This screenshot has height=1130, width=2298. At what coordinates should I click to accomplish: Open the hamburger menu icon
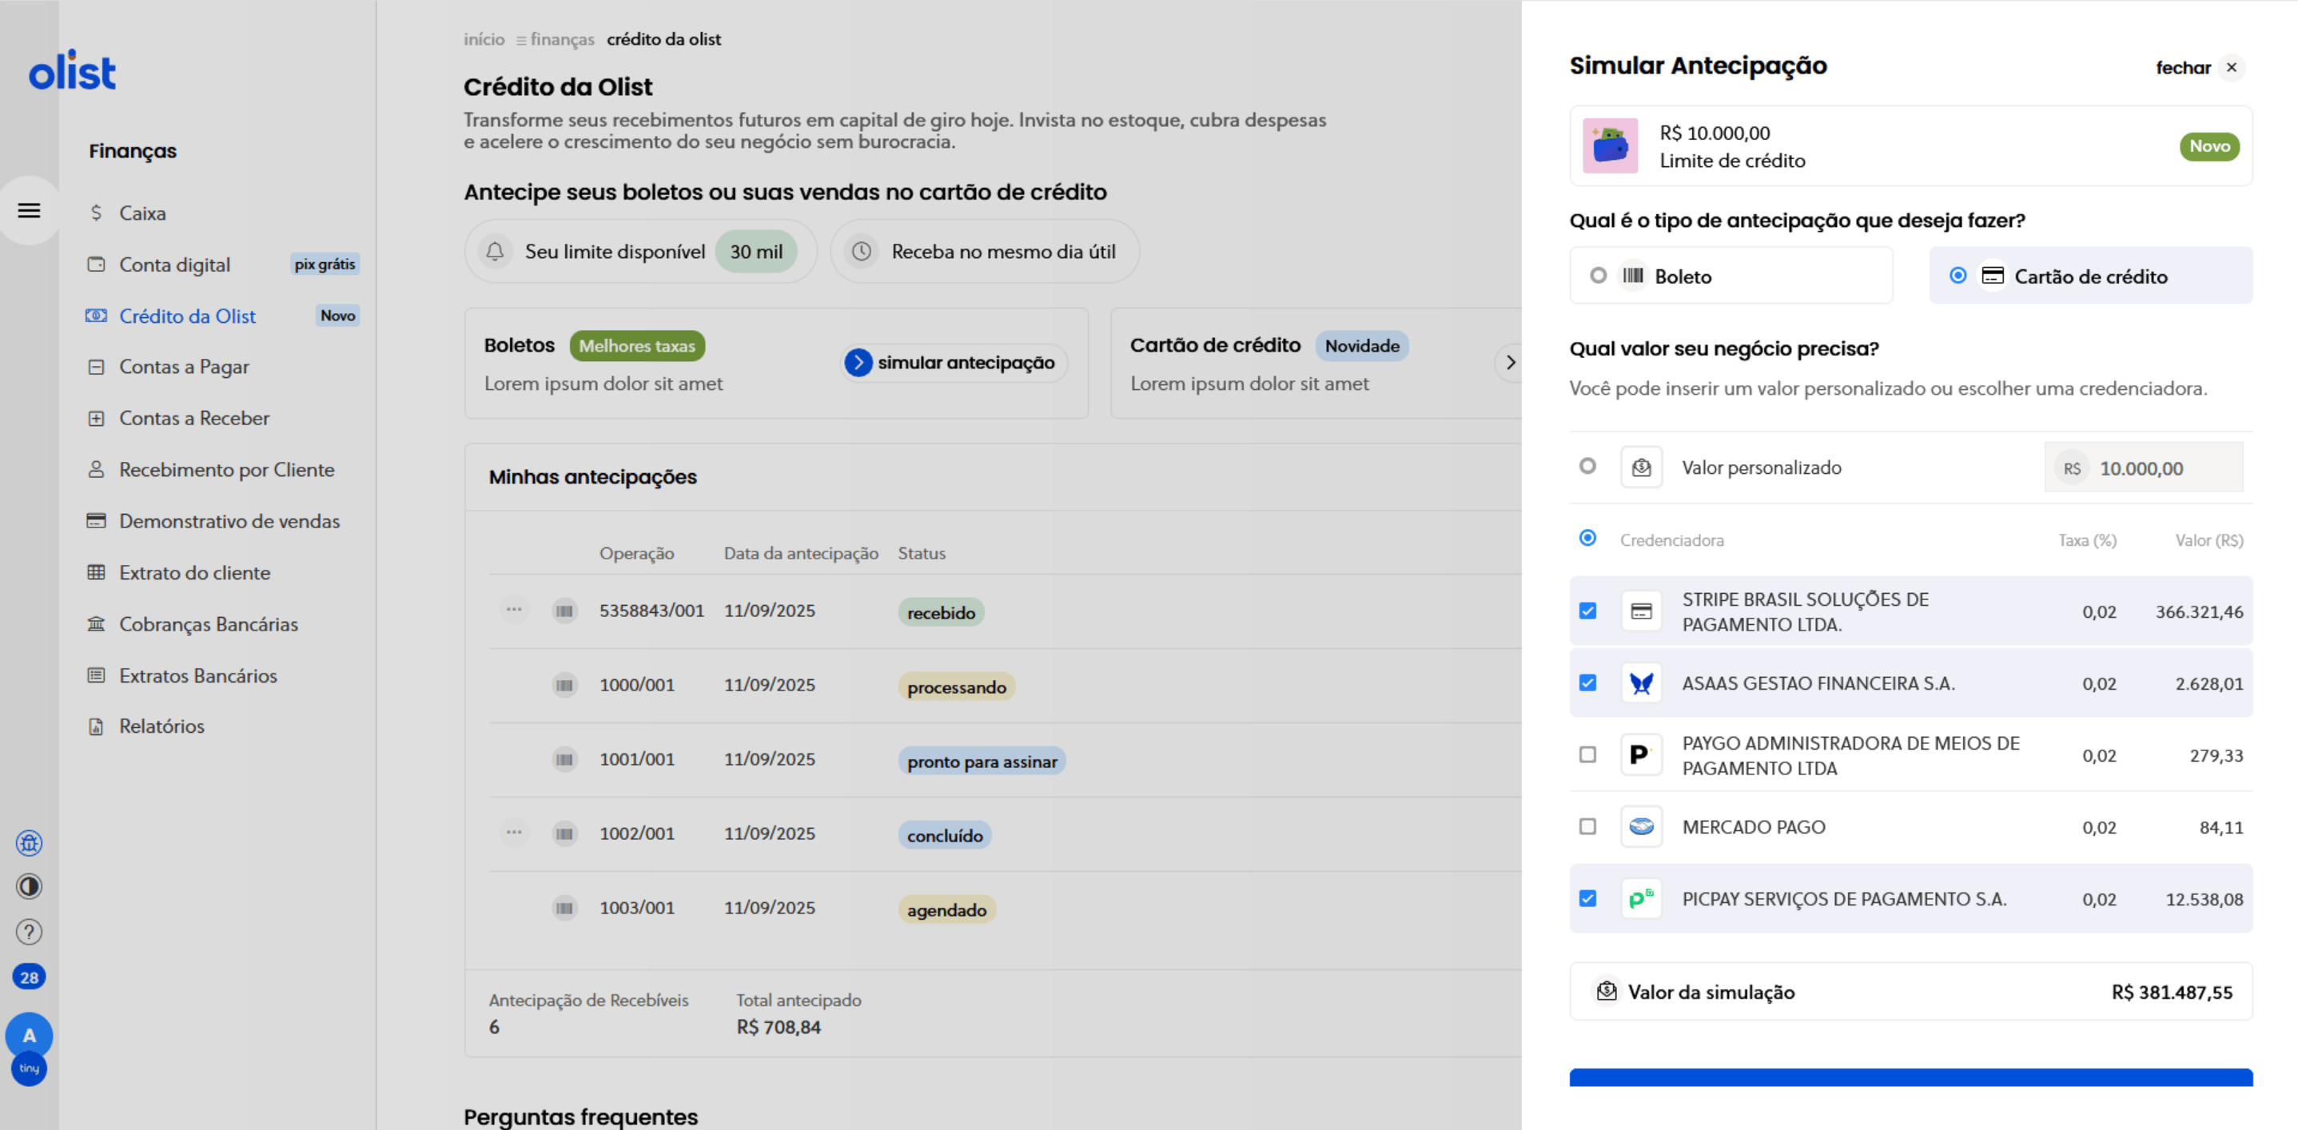tap(30, 210)
